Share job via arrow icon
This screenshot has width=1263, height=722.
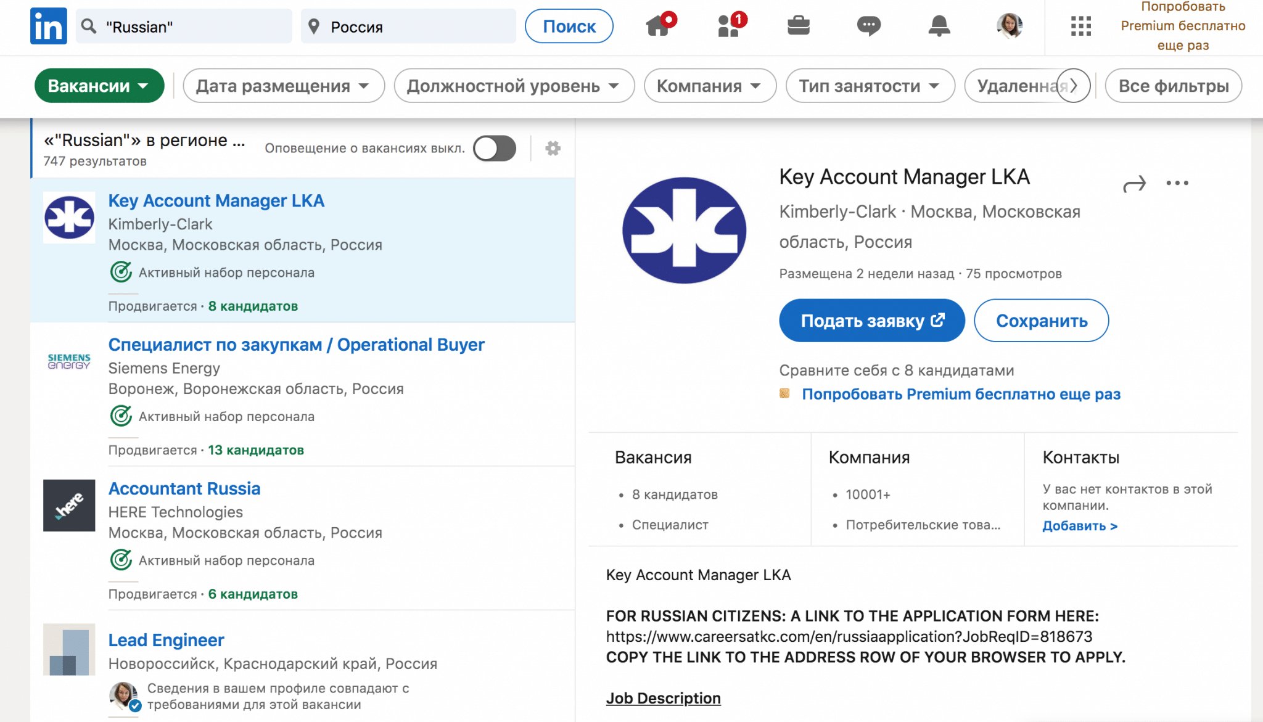[1134, 184]
